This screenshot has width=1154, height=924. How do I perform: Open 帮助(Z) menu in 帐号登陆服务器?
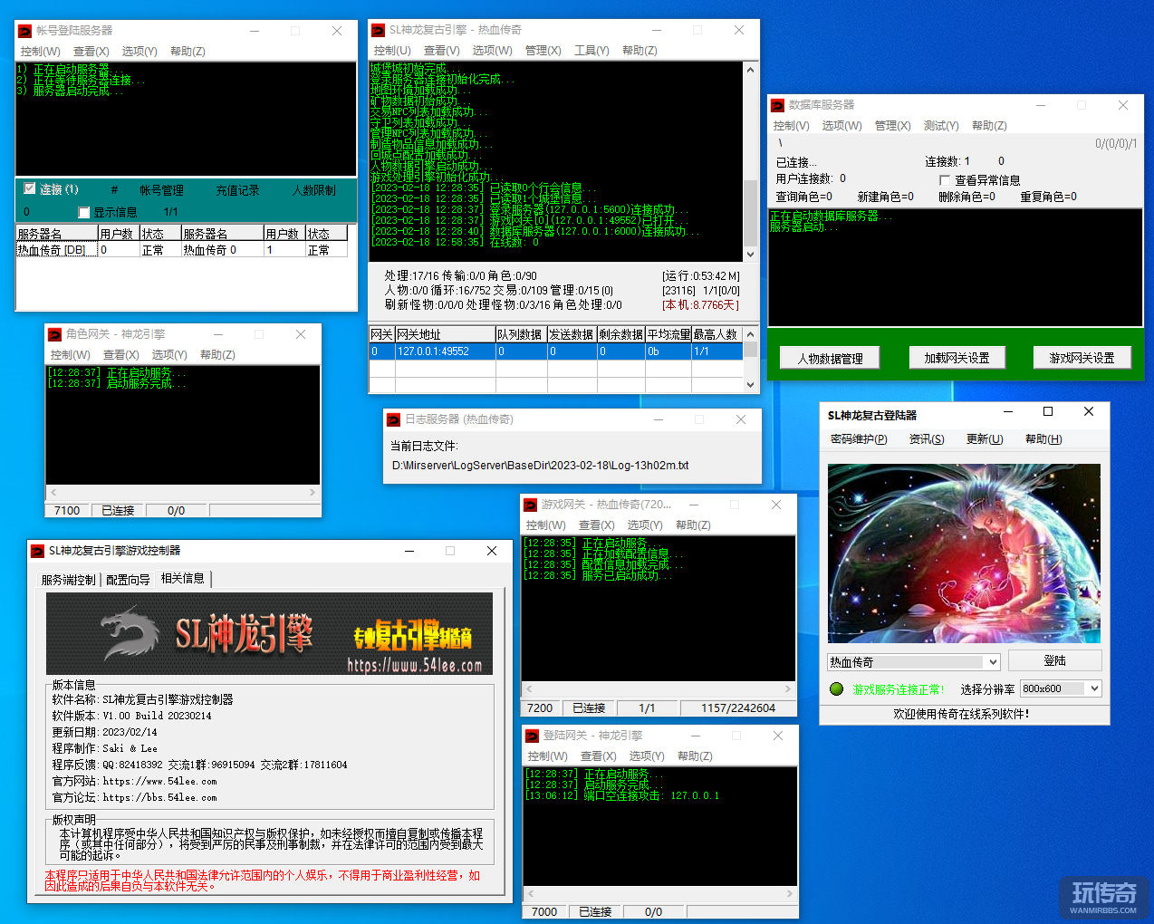coord(188,52)
